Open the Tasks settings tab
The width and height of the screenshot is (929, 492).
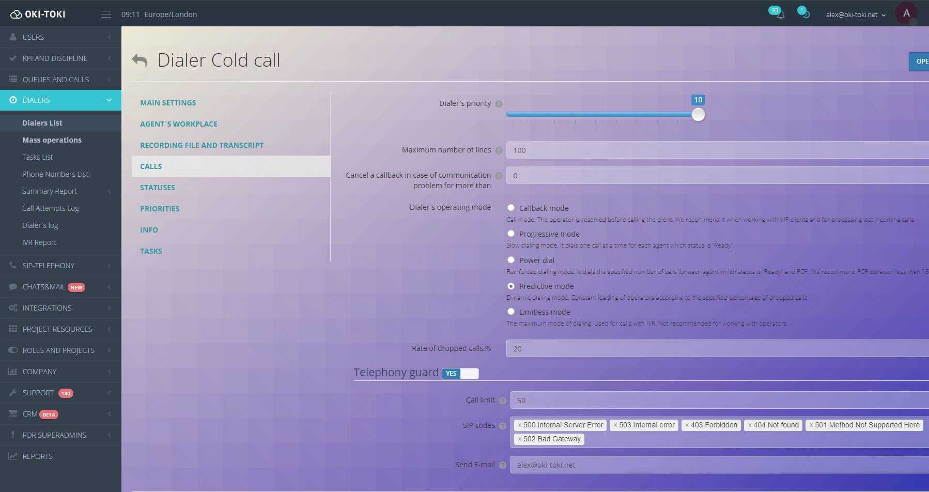coord(151,251)
